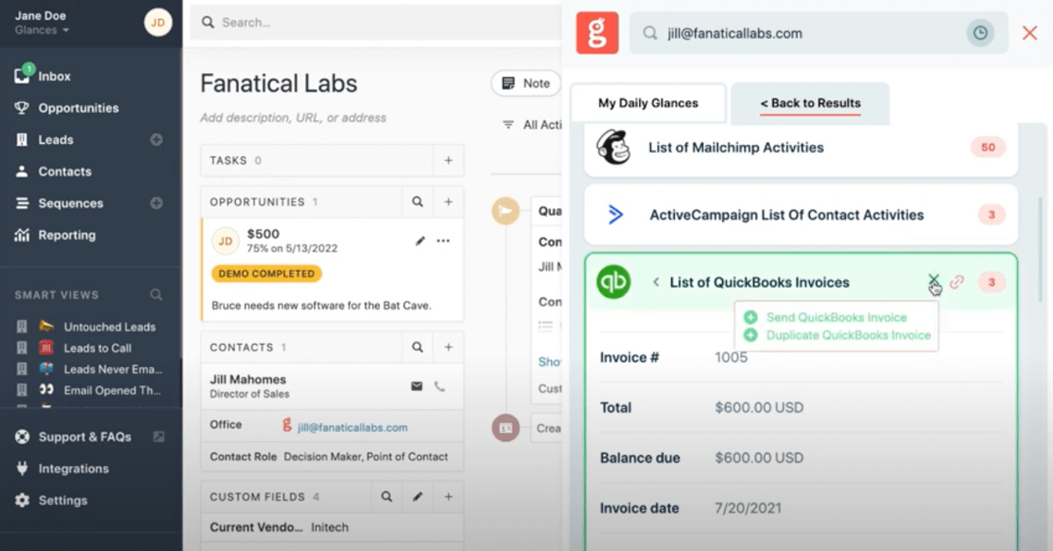The height and width of the screenshot is (551, 1053).
Task: Click the Glances logo icon
Action: 598,33
